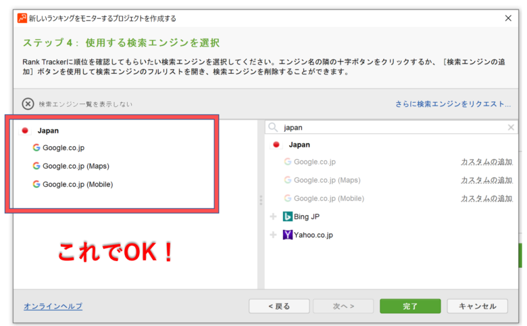Click the disabled 次へ > button
The width and height of the screenshot is (527, 326).
(x=343, y=306)
